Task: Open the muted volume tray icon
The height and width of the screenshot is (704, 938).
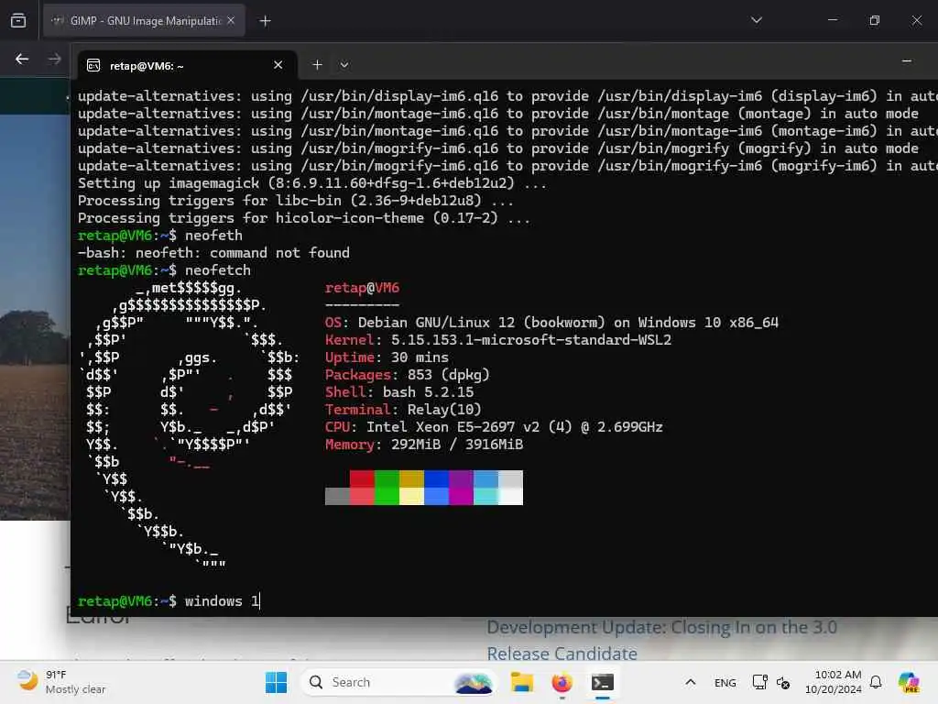Action: pyautogui.click(x=783, y=682)
